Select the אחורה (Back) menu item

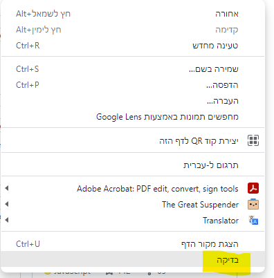click(133, 14)
